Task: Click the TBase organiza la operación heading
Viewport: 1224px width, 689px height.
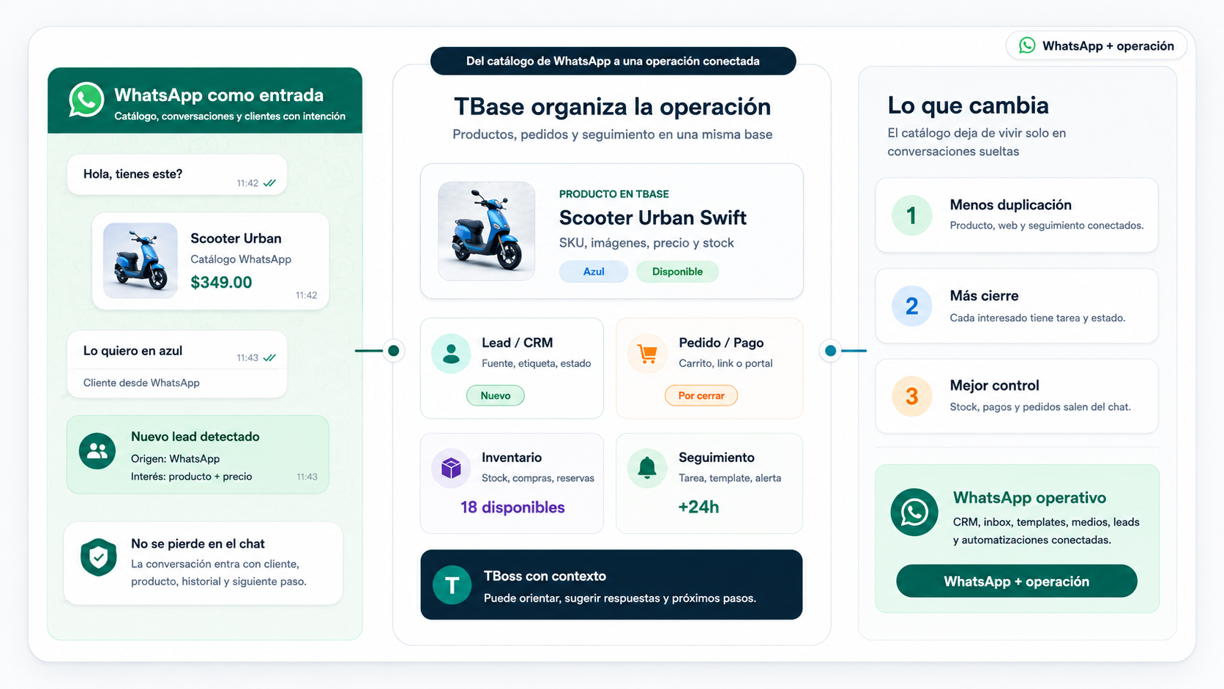Action: [613, 107]
